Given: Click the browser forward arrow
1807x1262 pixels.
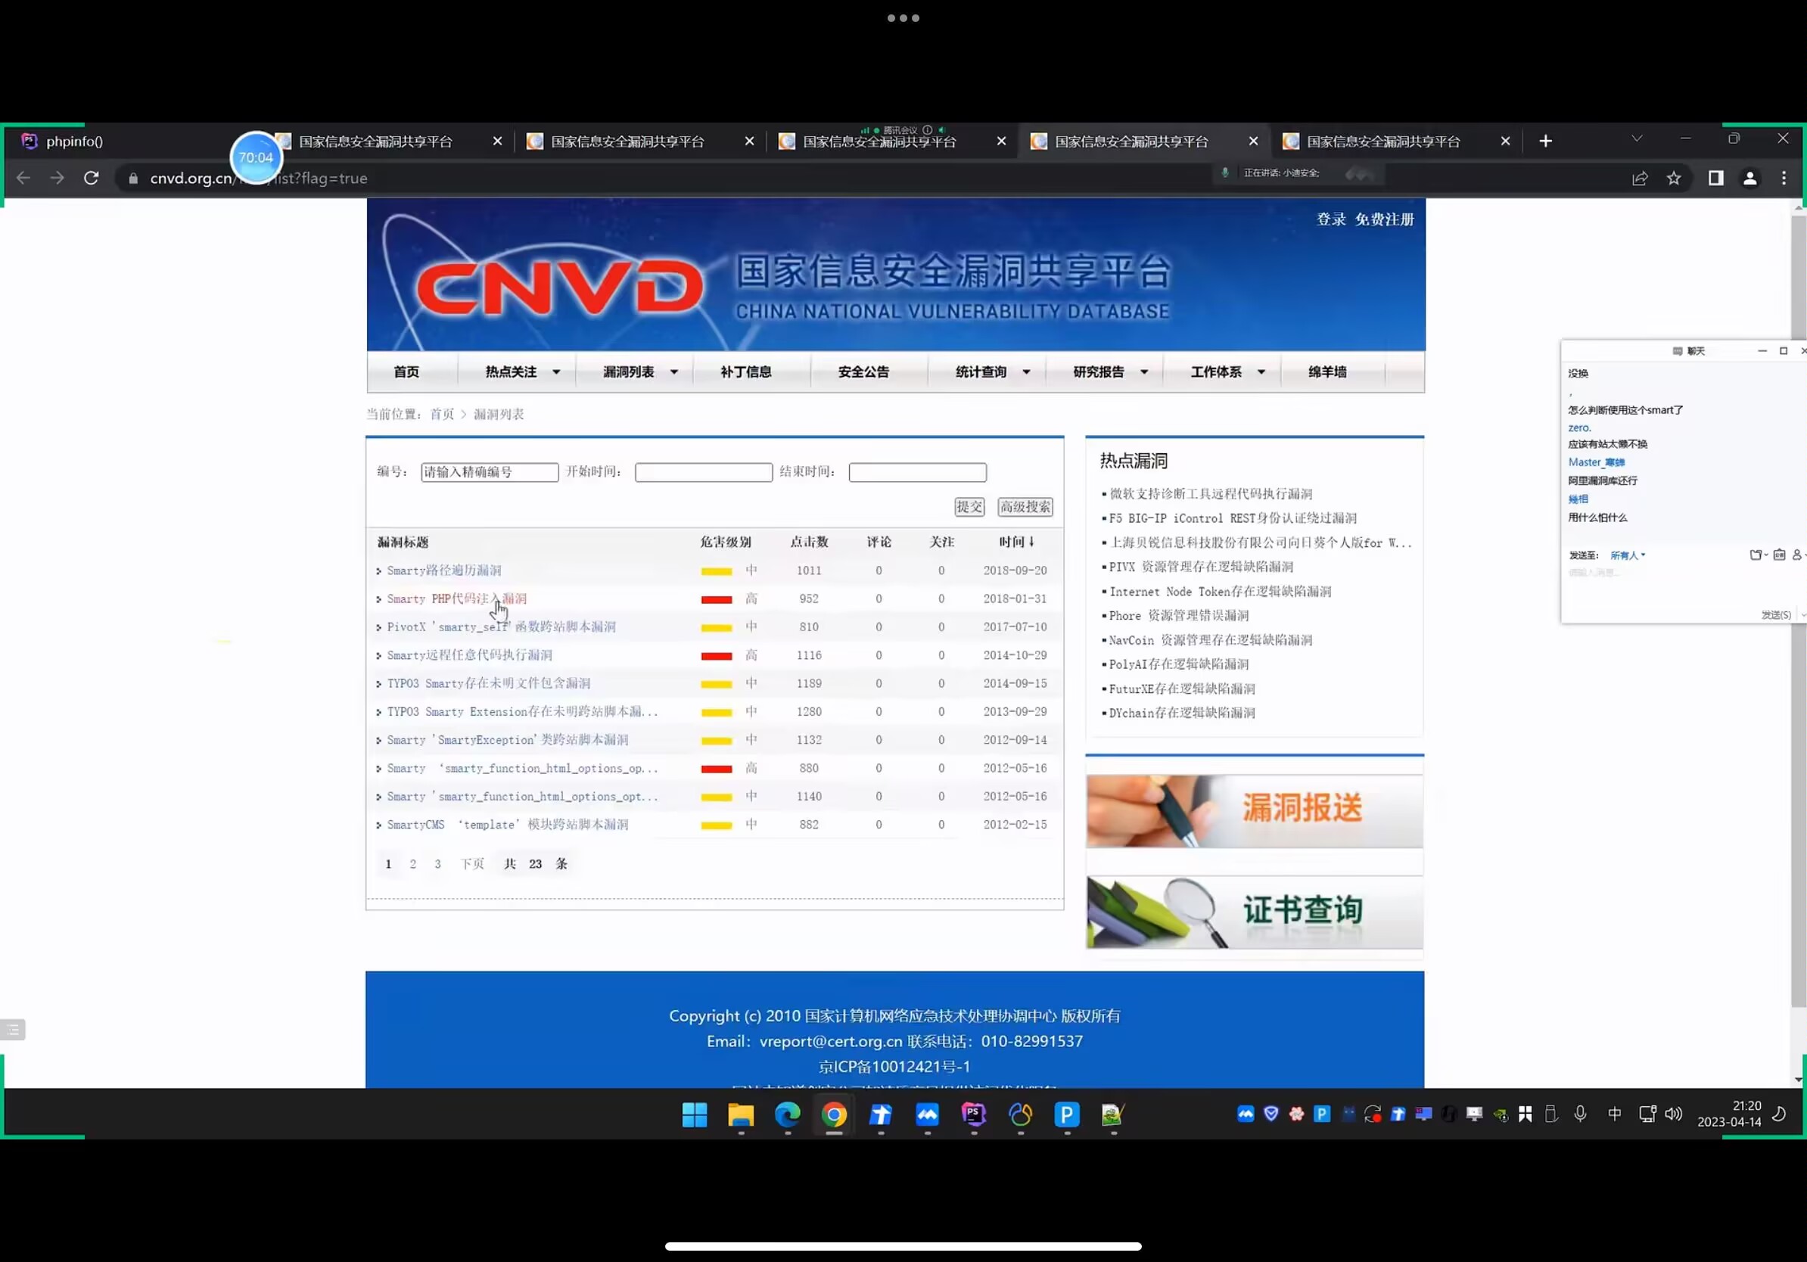Looking at the screenshot, I should pyautogui.click(x=58, y=178).
